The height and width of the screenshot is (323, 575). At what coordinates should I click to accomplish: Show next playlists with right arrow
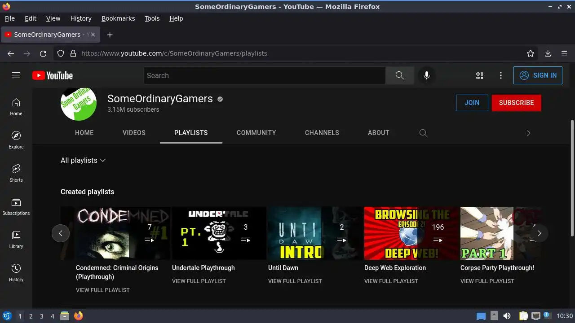539,233
